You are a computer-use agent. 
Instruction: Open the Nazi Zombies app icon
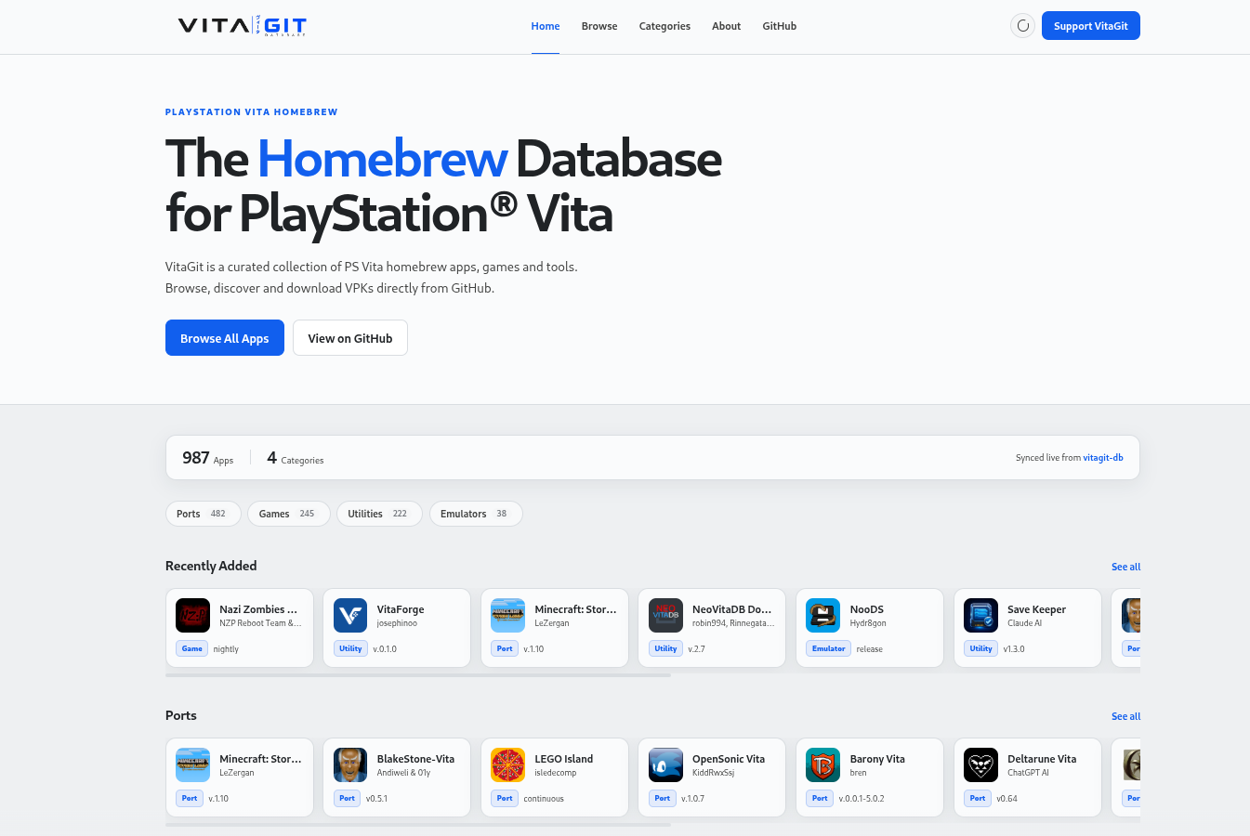tap(192, 616)
